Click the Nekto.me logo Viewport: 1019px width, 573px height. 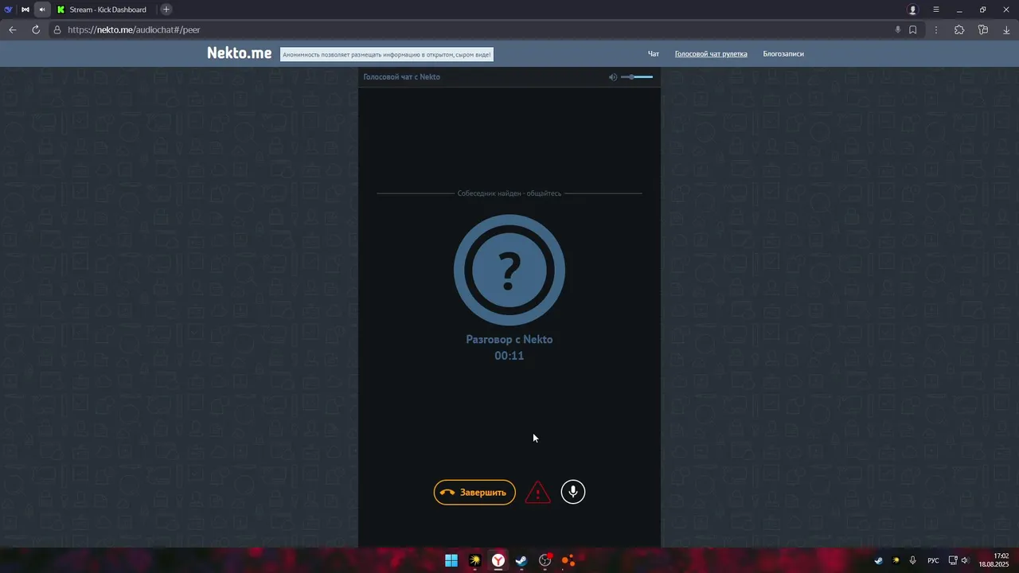(x=239, y=53)
